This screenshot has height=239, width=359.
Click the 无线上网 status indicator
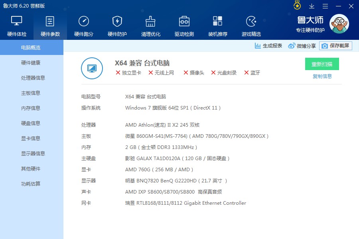[x=161, y=73]
